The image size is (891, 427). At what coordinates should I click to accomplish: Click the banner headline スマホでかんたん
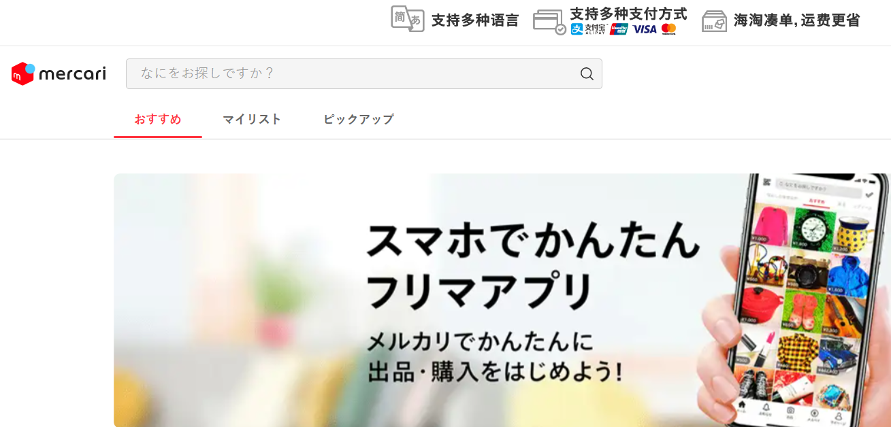pos(533,241)
